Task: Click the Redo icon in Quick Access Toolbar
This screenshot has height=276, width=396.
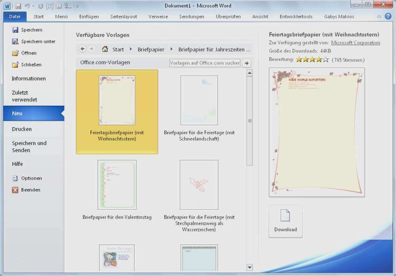Action: coord(41,6)
